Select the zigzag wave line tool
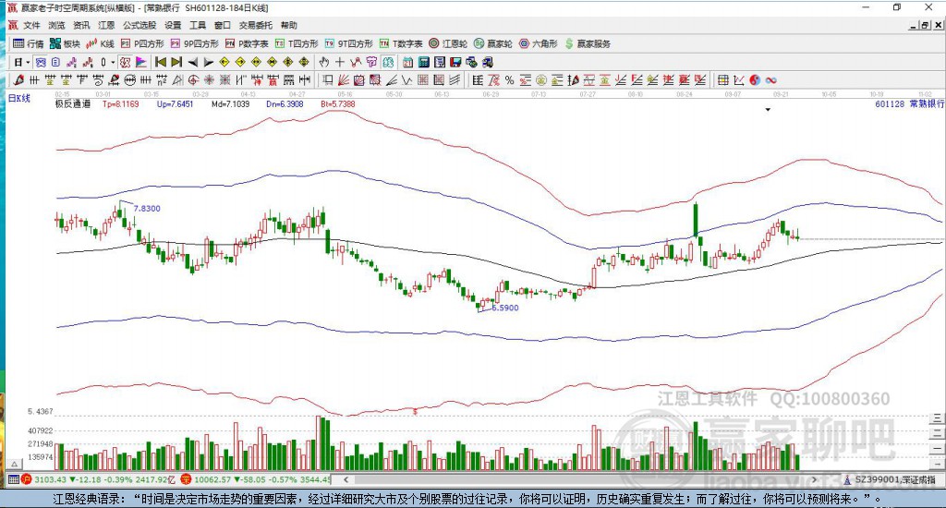The height and width of the screenshot is (508, 946). [x=406, y=80]
